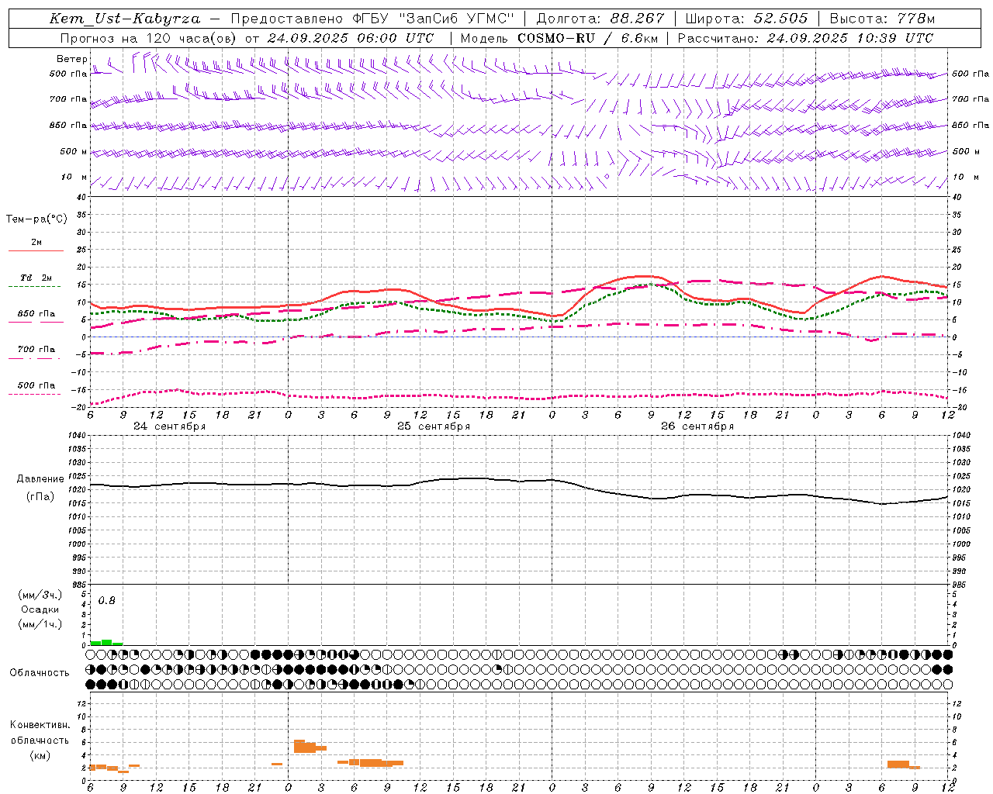Click the Конвективн. convective cloud label

pyautogui.click(x=40, y=725)
